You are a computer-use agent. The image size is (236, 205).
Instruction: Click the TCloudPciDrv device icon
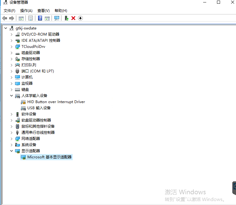coord(17,47)
